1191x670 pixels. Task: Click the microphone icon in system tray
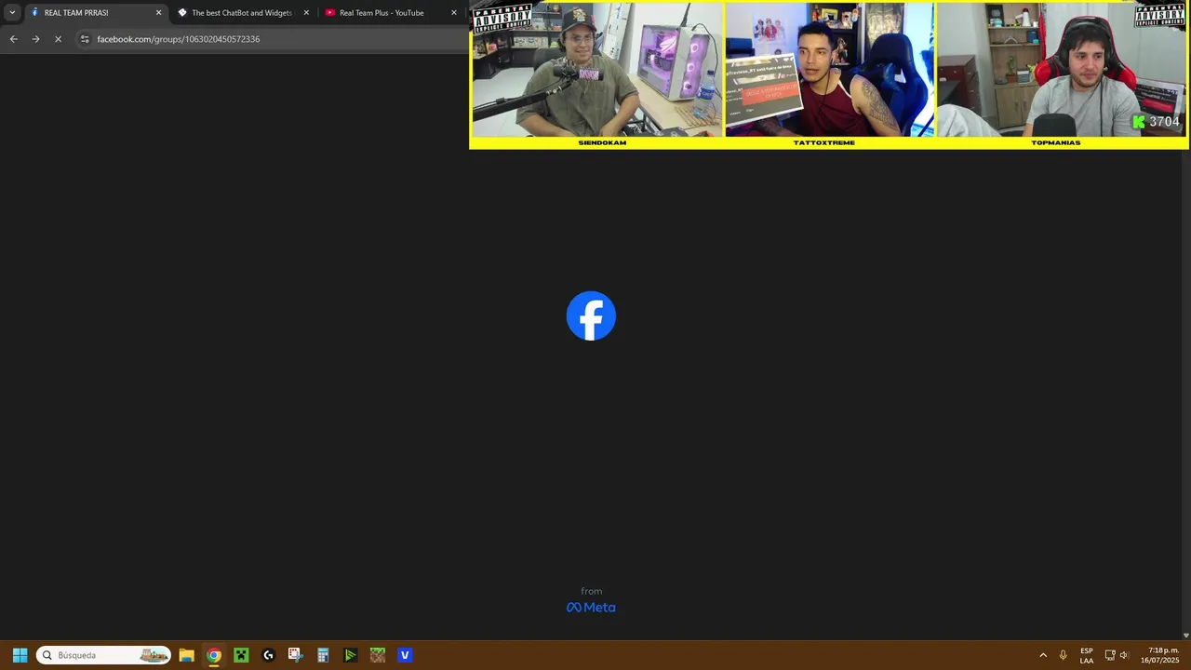pyautogui.click(x=1064, y=655)
